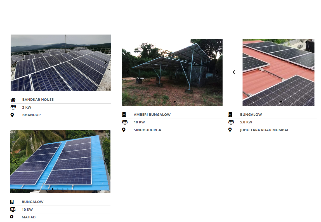
Task: Go to previous image of Juhu bungalow carousel
Action: click(x=234, y=72)
